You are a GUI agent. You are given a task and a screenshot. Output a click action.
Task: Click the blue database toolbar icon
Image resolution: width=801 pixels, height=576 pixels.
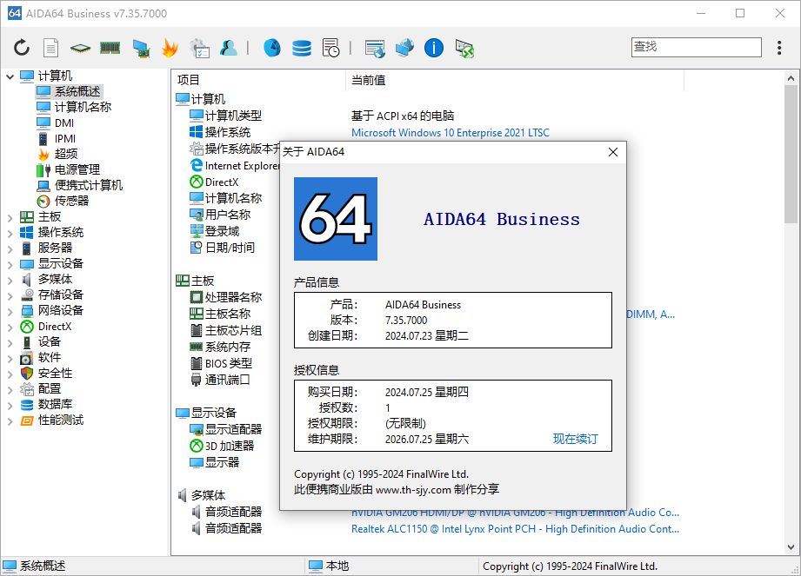point(301,48)
